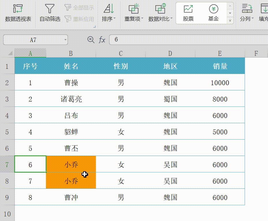Image resolution: width=268 pixels, height=221 pixels.
Task: Click the fx insert function icon
Action: point(103,40)
